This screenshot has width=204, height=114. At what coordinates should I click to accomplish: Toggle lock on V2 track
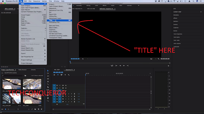tap(57, 88)
